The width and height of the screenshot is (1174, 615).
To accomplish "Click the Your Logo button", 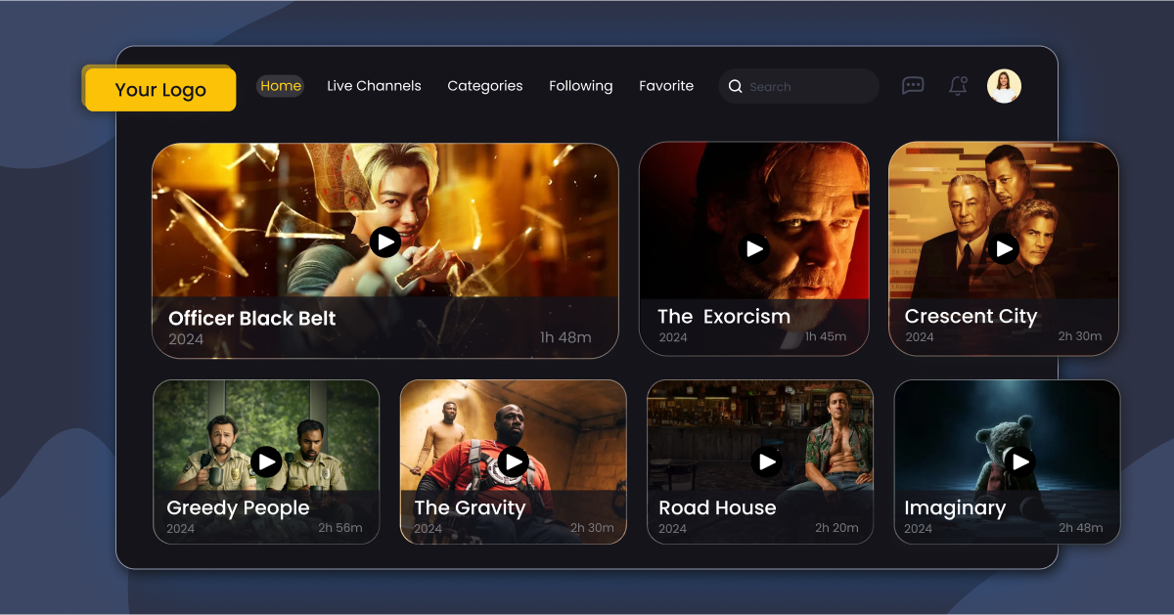I will [159, 88].
